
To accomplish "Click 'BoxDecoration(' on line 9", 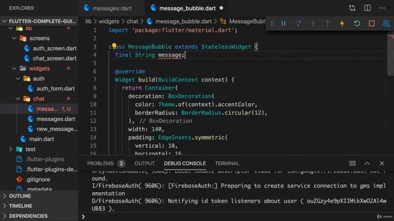I will point(191,96).
